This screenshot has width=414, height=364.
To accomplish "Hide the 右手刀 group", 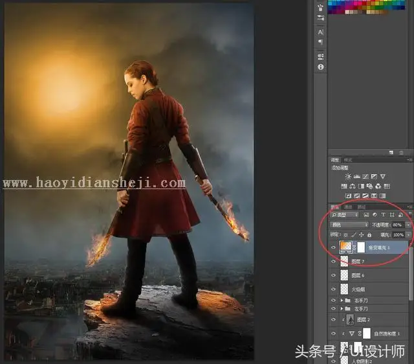I will click(x=334, y=301).
